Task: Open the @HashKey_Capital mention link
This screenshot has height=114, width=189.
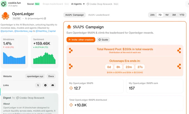Action: coord(46,31)
